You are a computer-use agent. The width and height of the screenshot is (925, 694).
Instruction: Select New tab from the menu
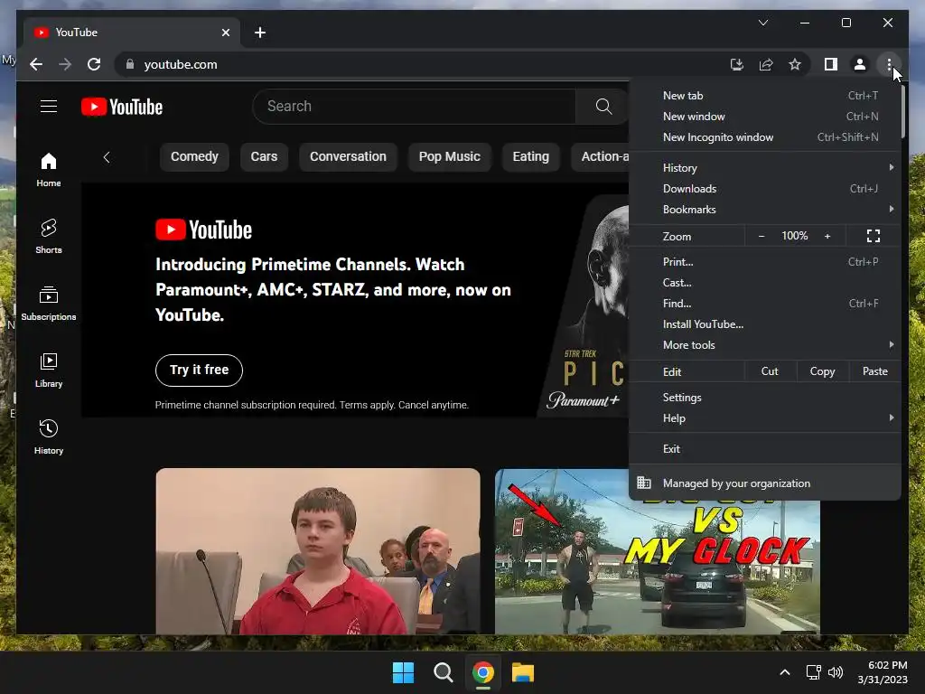[764, 96]
